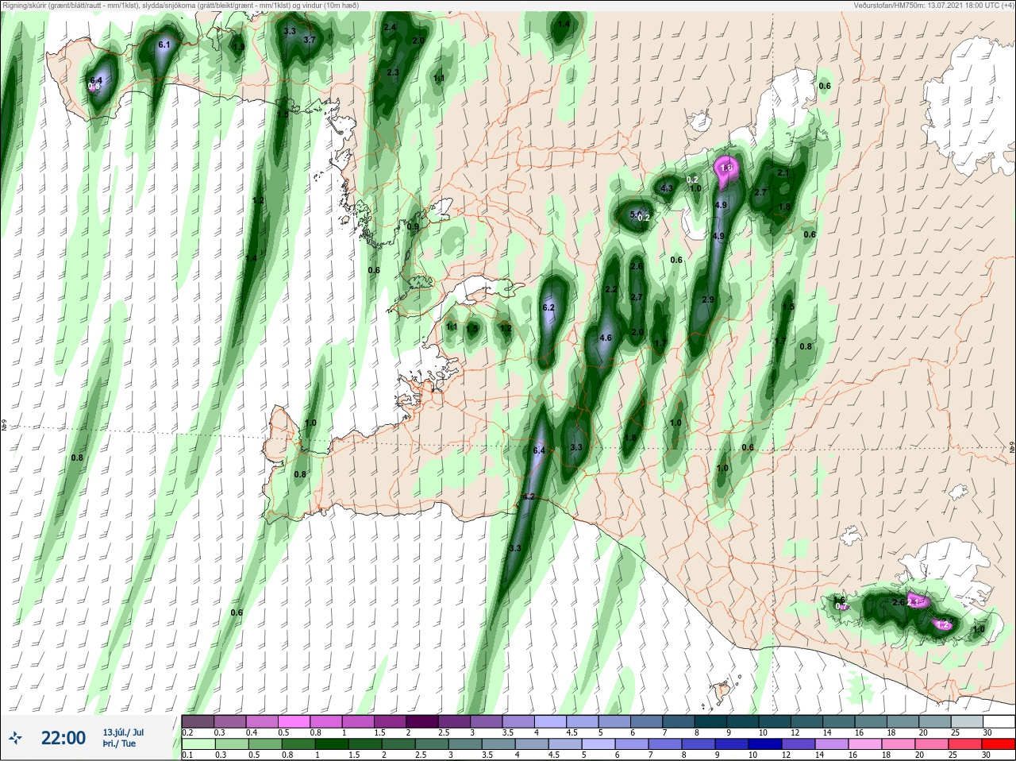The width and height of the screenshot is (1016, 761).
Task: Click the weekday text 'Þri./ Tue'
Action: click(x=119, y=744)
